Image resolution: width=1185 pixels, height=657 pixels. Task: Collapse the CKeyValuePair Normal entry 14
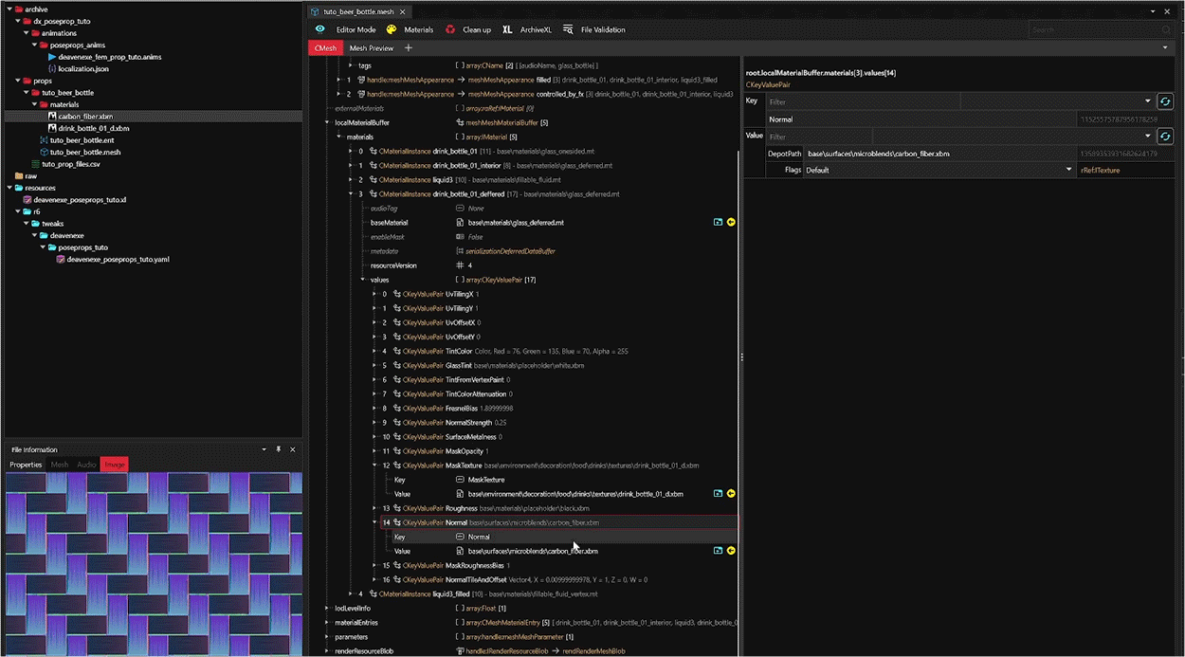[375, 522]
